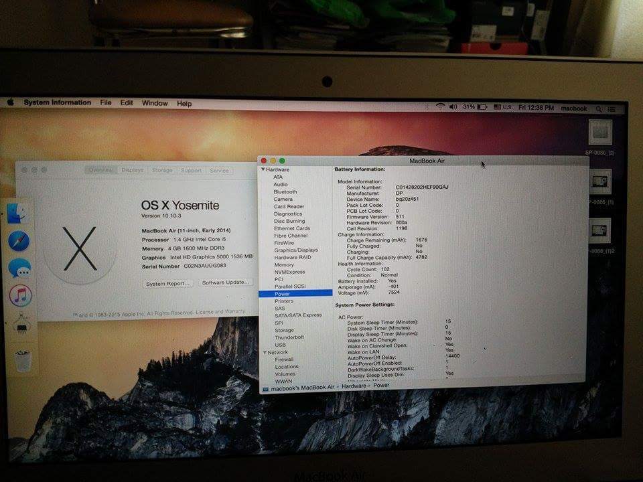The image size is (643, 482).
Task: Select SPI in the sidebar
Action: point(279,323)
